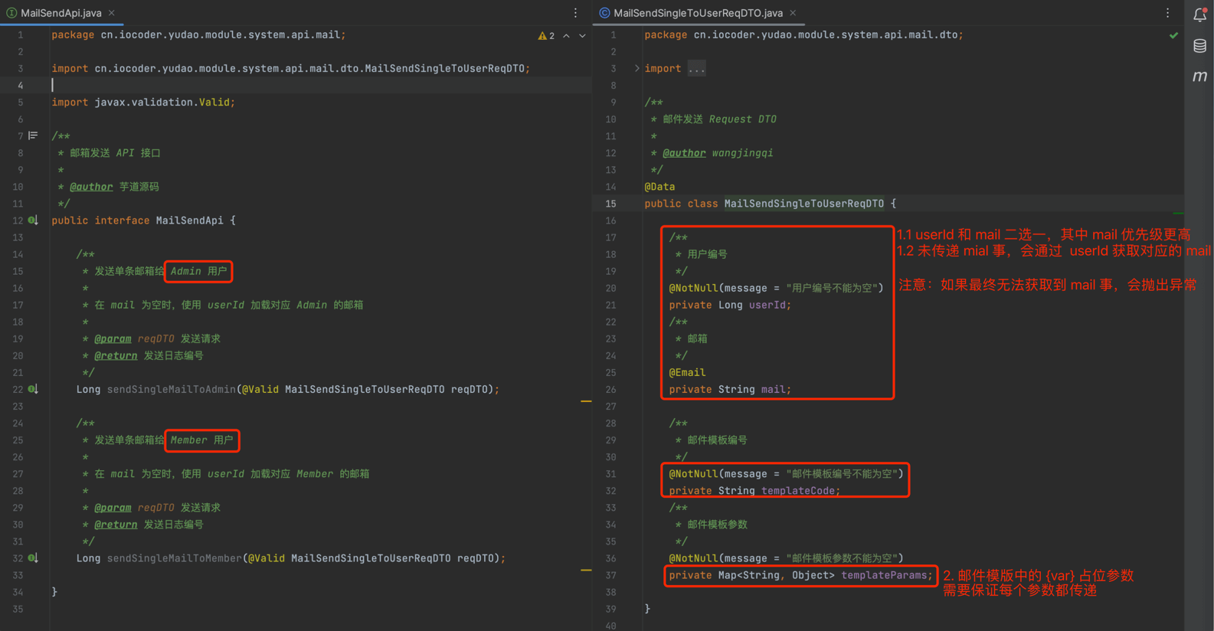Click the yellow warning stripe mark near line 22
1214x631 pixels.
point(586,401)
